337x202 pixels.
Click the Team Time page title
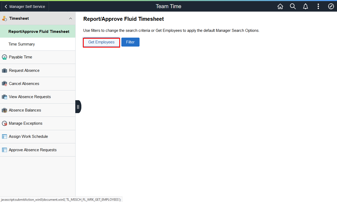(168, 6)
